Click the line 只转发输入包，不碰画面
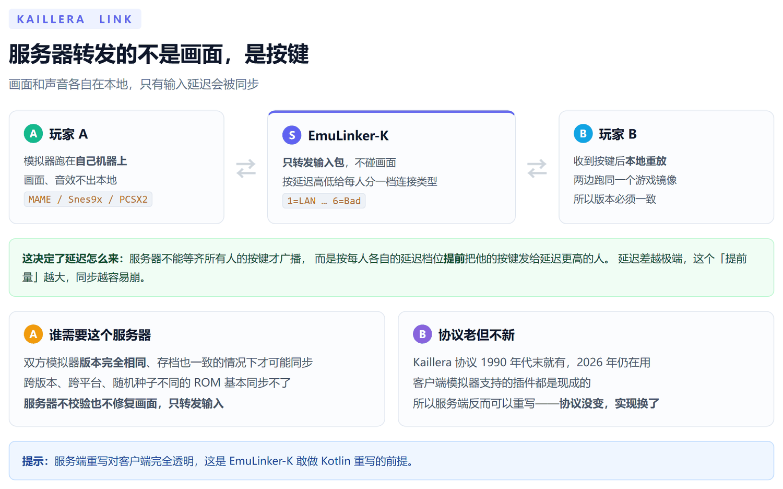783x489 pixels. click(339, 162)
